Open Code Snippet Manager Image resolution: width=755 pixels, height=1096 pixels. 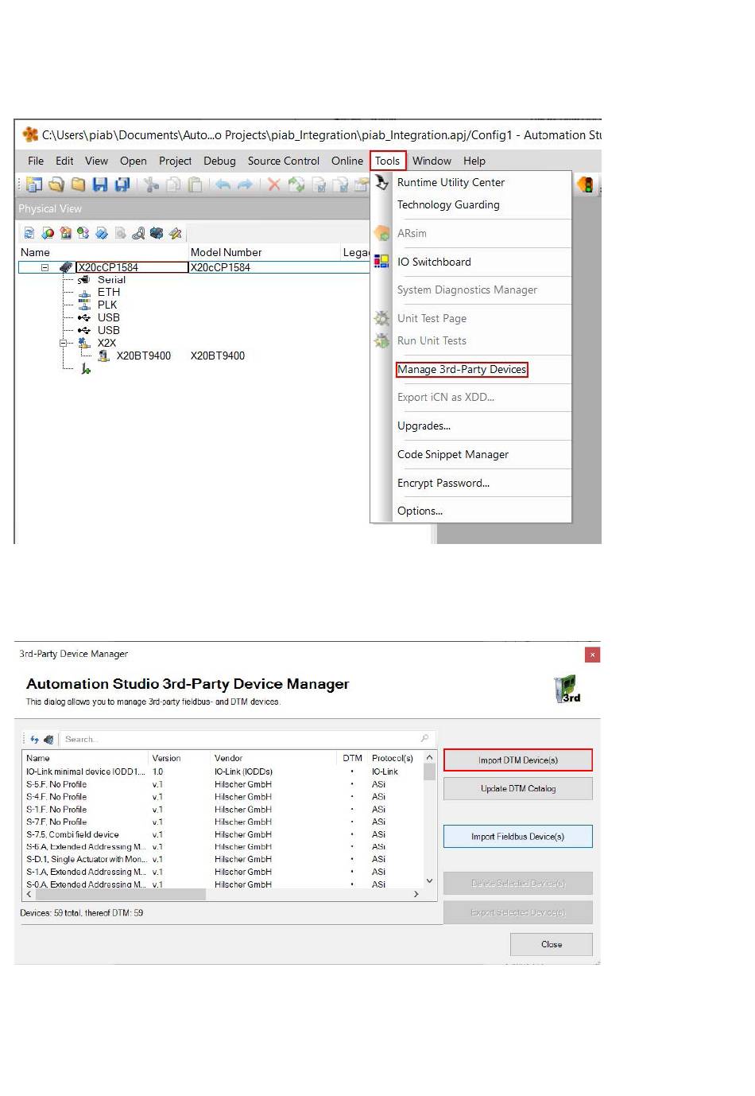[x=453, y=454]
